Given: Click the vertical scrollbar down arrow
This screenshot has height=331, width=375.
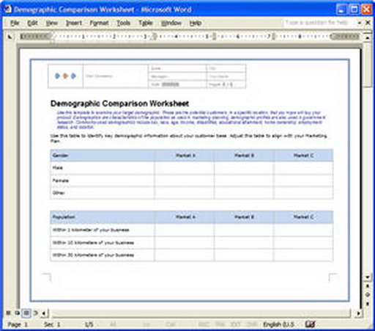Looking at the screenshot, I should 368,277.
